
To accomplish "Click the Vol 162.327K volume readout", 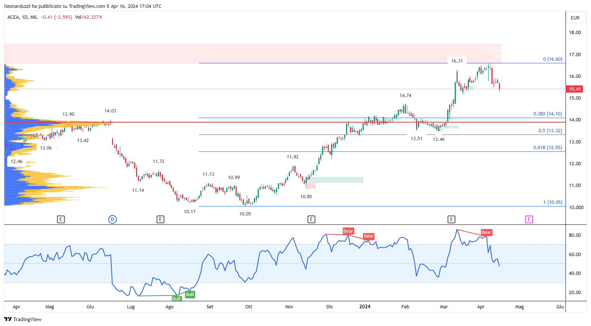I will tap(88, 17).
